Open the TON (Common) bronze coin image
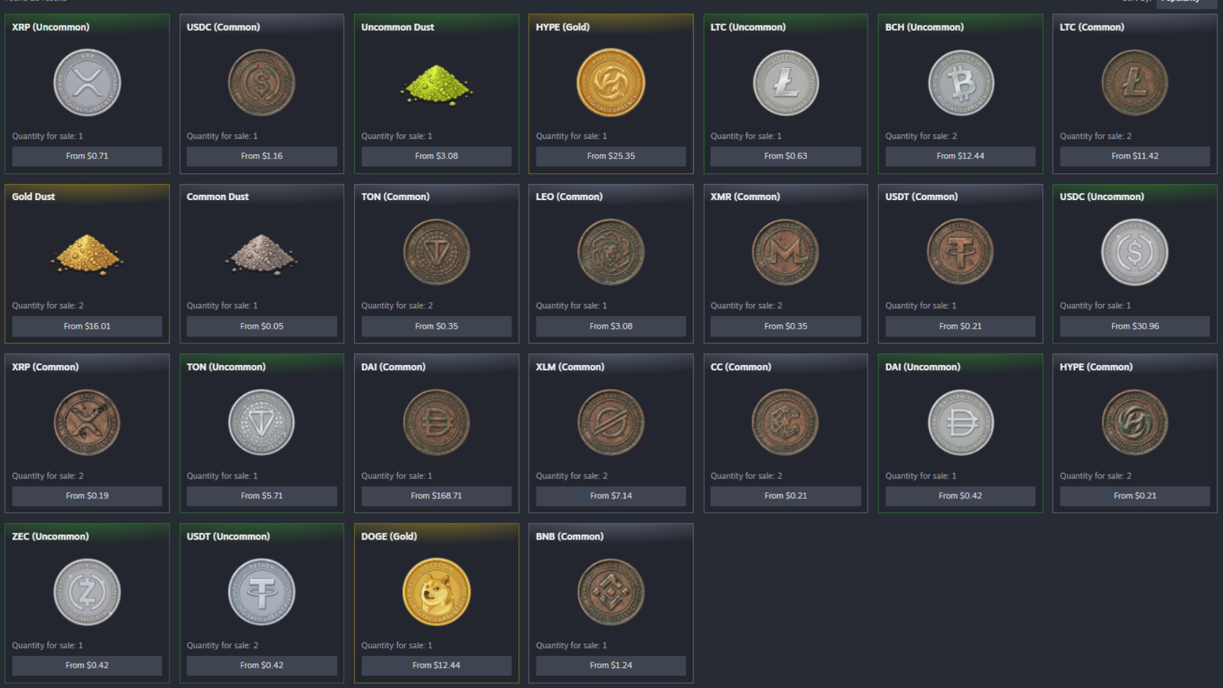This screenshot has width=1223, height=688. (x=436, y=252)
